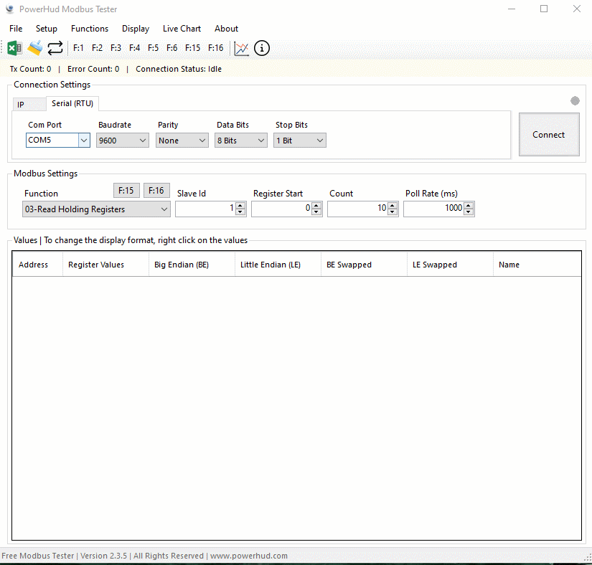This screenshot has height=565, width=592.
Task: Select F:1 shortcut in the toolbar
Action: point(79,48)
